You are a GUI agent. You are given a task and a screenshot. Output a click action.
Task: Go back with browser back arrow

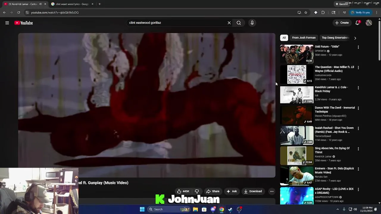click(x=4, y=12)
